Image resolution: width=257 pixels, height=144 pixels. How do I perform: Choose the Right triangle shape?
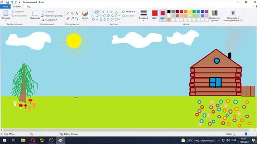pos(93,16)
